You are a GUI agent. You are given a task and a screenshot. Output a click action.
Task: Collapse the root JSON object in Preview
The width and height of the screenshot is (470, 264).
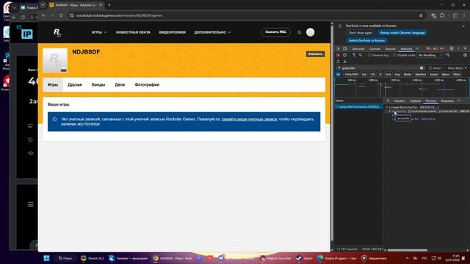pyautogui.click(x=387, y=107)
